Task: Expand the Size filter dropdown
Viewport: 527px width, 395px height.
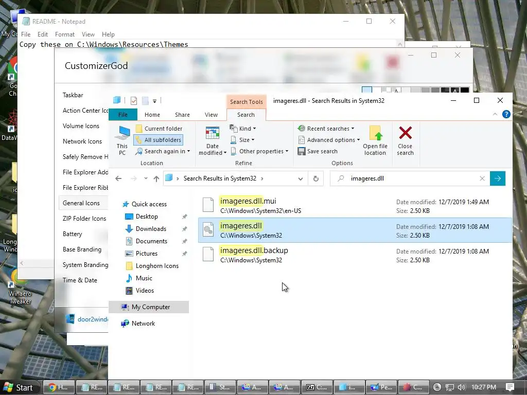Action: click(243, 140)
